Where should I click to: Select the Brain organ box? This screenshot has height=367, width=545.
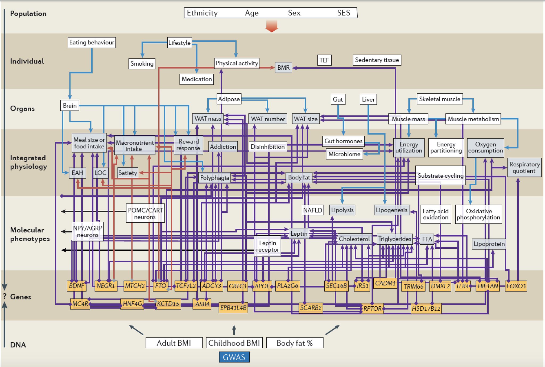coord(70,106)
